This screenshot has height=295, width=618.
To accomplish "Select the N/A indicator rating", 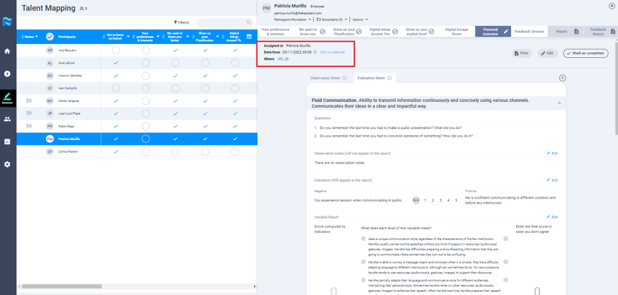I will click(416, 200).
